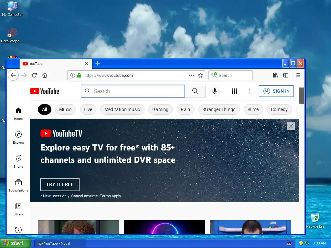Open a new tab with the plus button
This screenshot has width=331, height=248.
tap(98, 64)
